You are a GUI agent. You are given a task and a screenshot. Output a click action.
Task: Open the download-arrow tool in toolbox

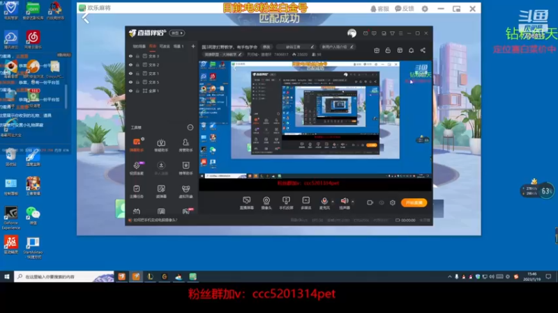click(x=161, y=168)
